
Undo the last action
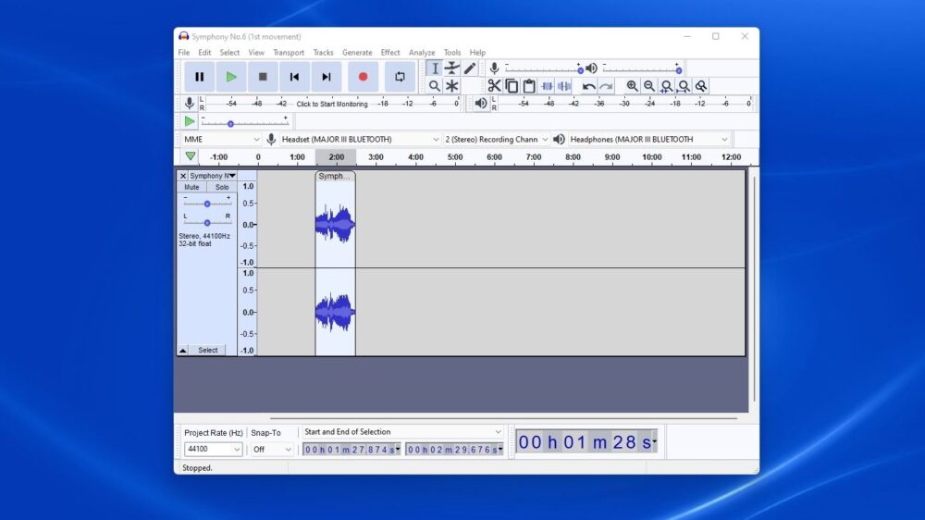(588, 86)
